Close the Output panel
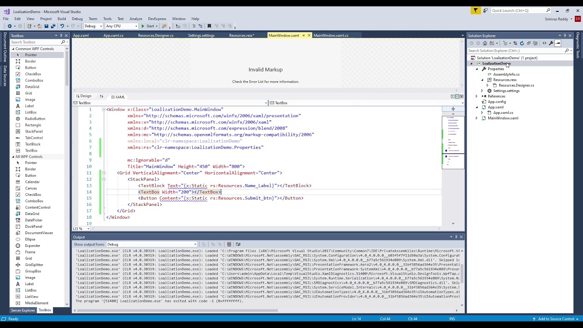This screenshot has width=583, height=328. (461, 237)
